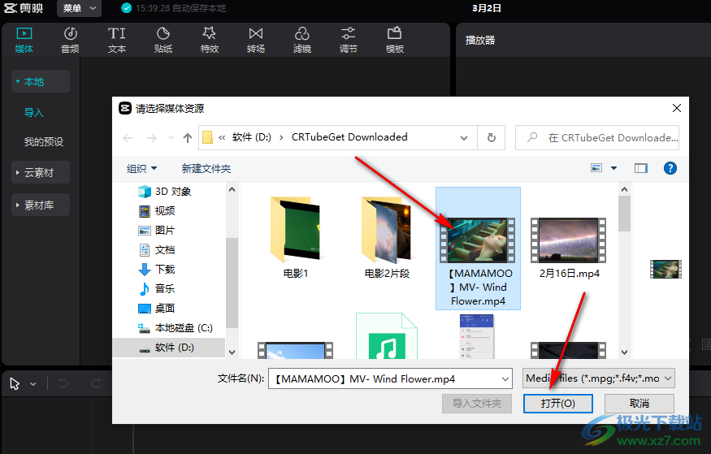Expand the address bar history dropdown
The width and height of the screenshot is (711, 454).
pyautogui.click(x=464, y=138)
